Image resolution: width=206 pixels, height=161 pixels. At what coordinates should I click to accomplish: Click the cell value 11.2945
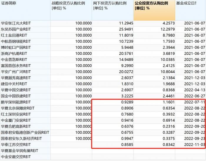126,23
